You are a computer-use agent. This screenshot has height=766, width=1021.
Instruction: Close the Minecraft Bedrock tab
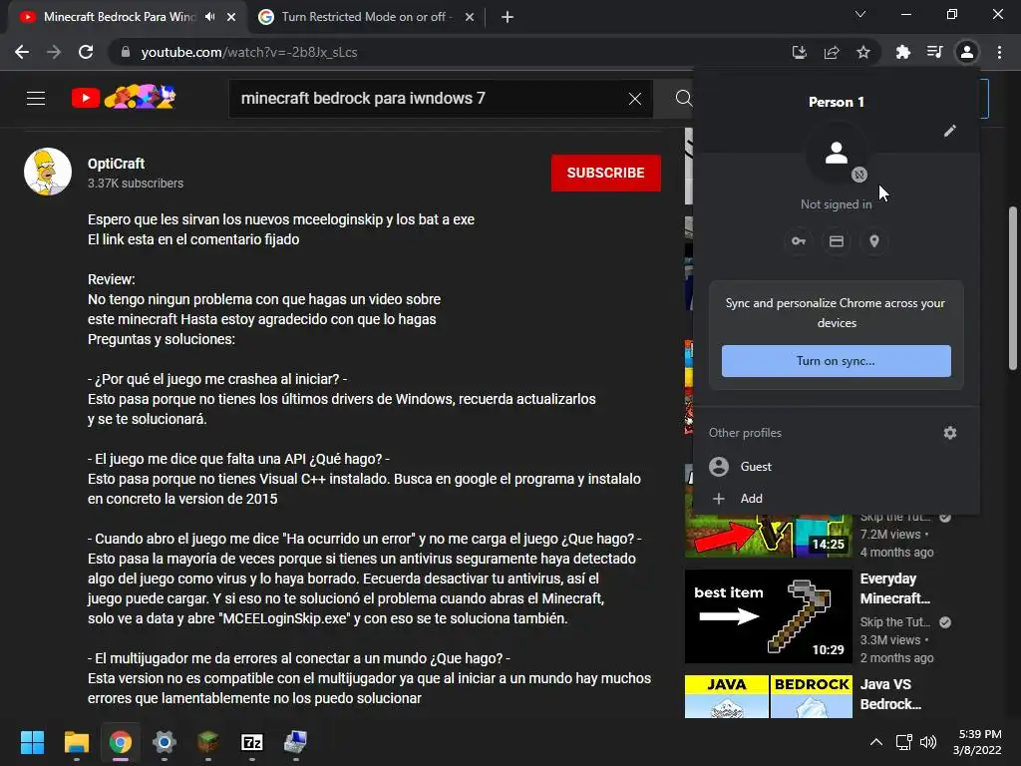[231, 17]
